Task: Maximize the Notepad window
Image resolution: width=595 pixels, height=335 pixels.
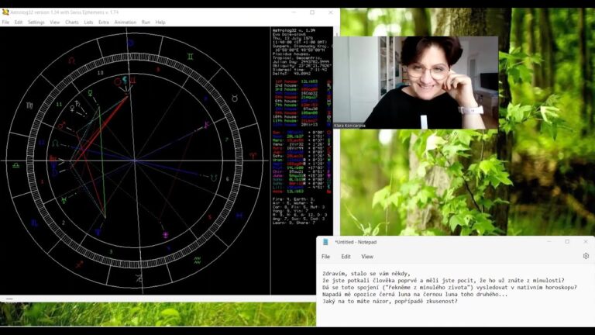Action: 567,242
